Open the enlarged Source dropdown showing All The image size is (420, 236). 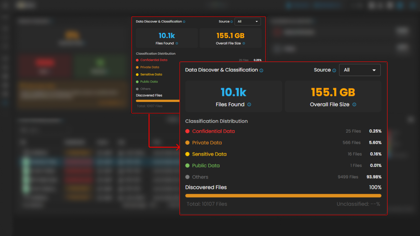(359, 70)
